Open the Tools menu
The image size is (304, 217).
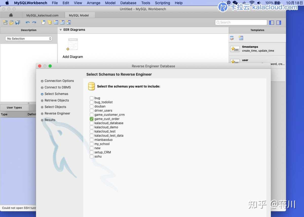point(146,3)
